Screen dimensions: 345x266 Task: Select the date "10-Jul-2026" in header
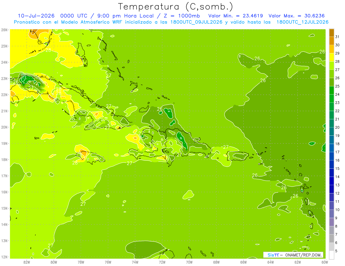[36, 15]
